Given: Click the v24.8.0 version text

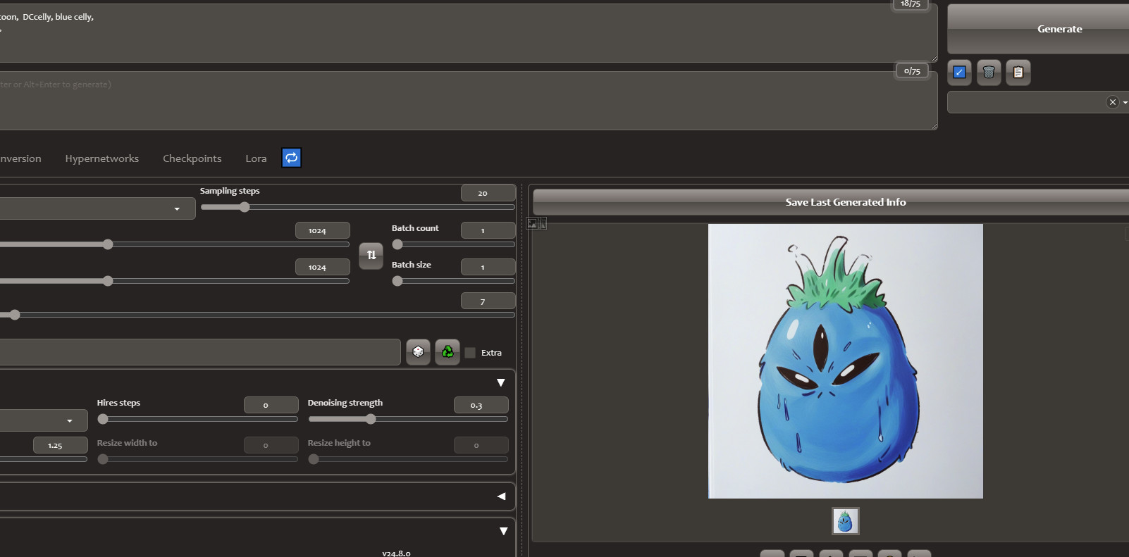Looking at the screenshot, I should (396, 553).
